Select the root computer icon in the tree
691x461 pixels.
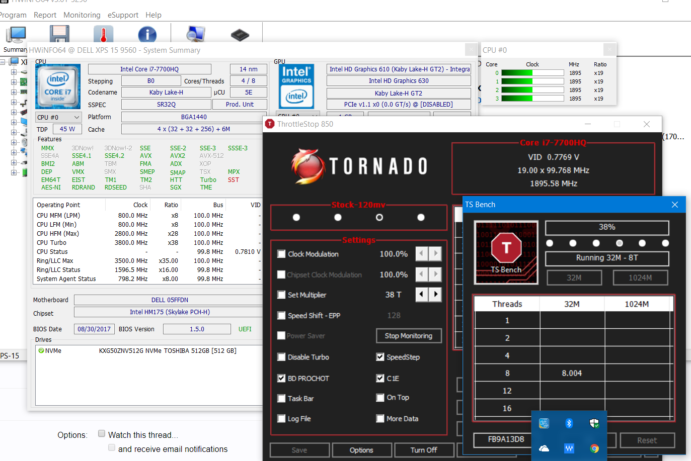(x=14, y=62)
